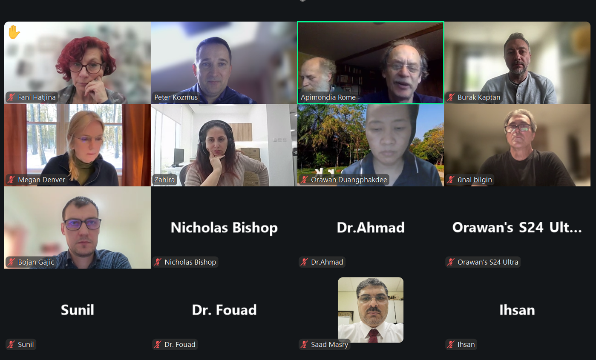Screen dimensions: 596x360
Task: Click muted mic icon beside Saad Masry
Action: [x=305, y=344]
